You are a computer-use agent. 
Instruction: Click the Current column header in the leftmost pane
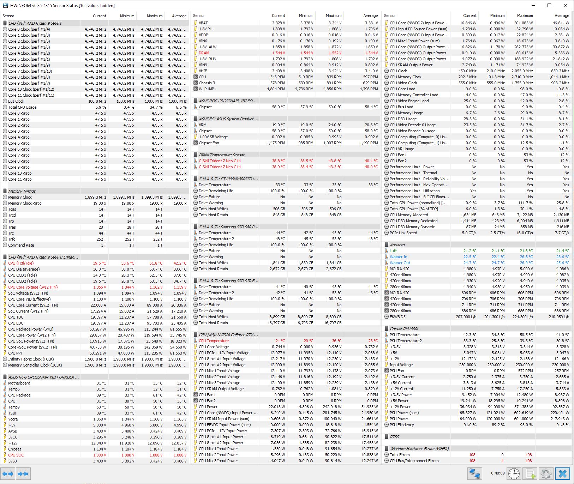tap(94, 16)
